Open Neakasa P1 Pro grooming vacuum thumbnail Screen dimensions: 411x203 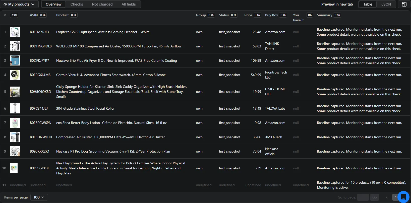(x=15, y=151)
